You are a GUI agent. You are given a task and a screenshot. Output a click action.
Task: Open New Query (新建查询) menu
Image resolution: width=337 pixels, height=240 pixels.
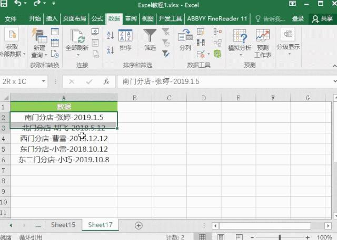pos(39,43)
